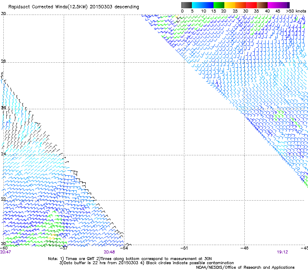Click the cyan 5-10 knots legend swatch

(197, 5)
